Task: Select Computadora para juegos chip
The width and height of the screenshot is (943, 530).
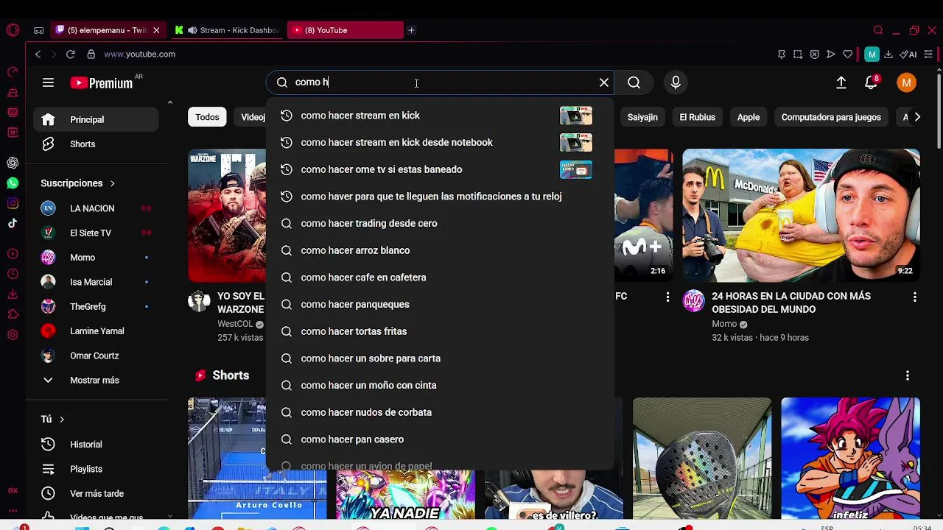Action: point(831,117)
